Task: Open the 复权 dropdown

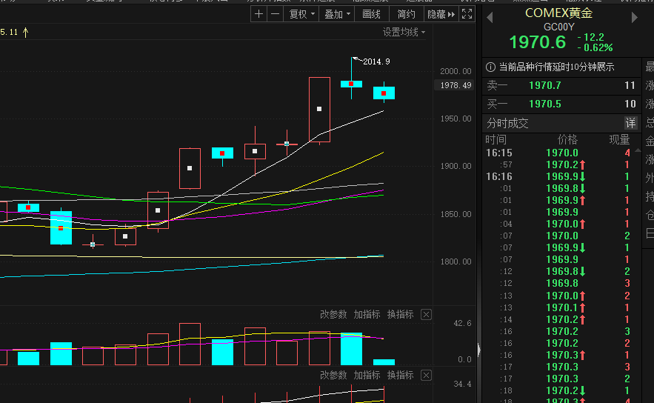Action: pyautogui.click(x=301, y=14)
